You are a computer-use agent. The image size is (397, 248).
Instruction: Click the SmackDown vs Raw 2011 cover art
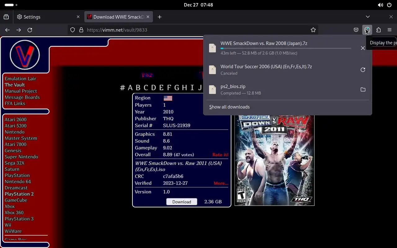274,160
